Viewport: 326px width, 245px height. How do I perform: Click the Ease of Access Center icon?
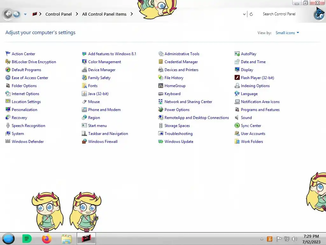tap(8, 78)
